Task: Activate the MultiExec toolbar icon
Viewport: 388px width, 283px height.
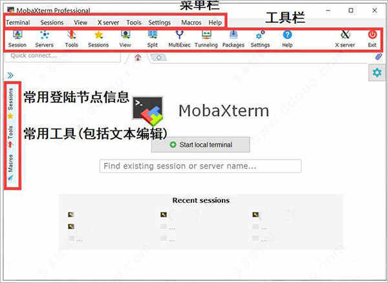Action: point(179,39)
